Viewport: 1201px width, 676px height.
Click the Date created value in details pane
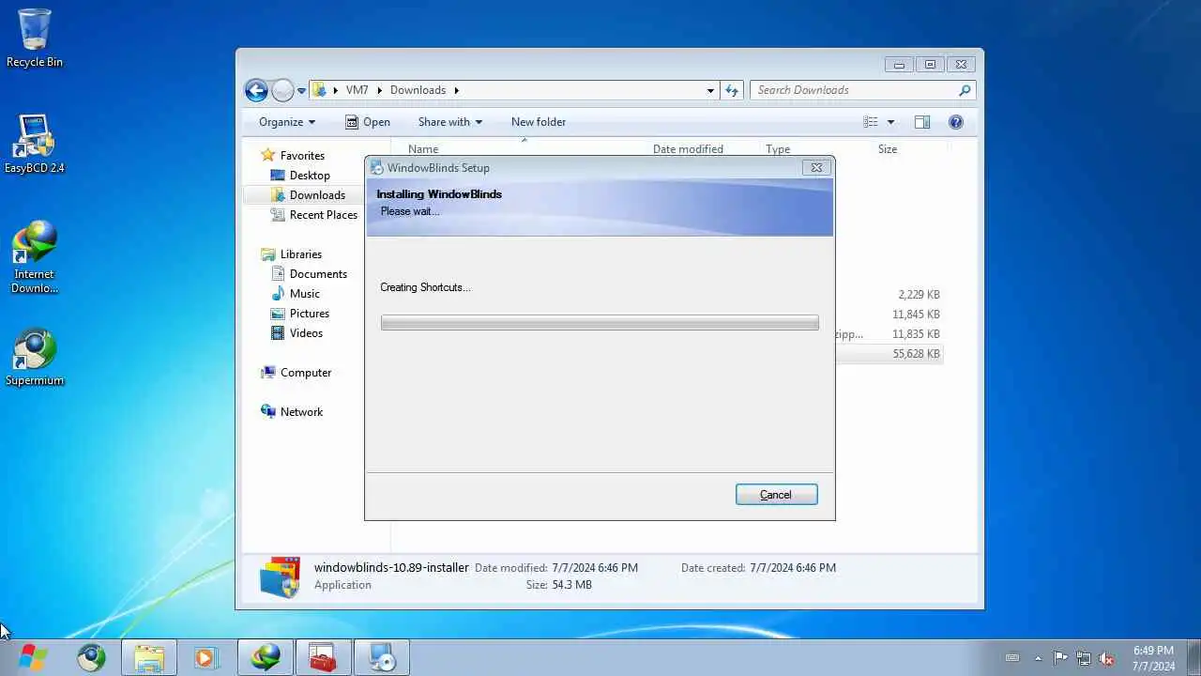pyautogui.click(x=793, y=568)
